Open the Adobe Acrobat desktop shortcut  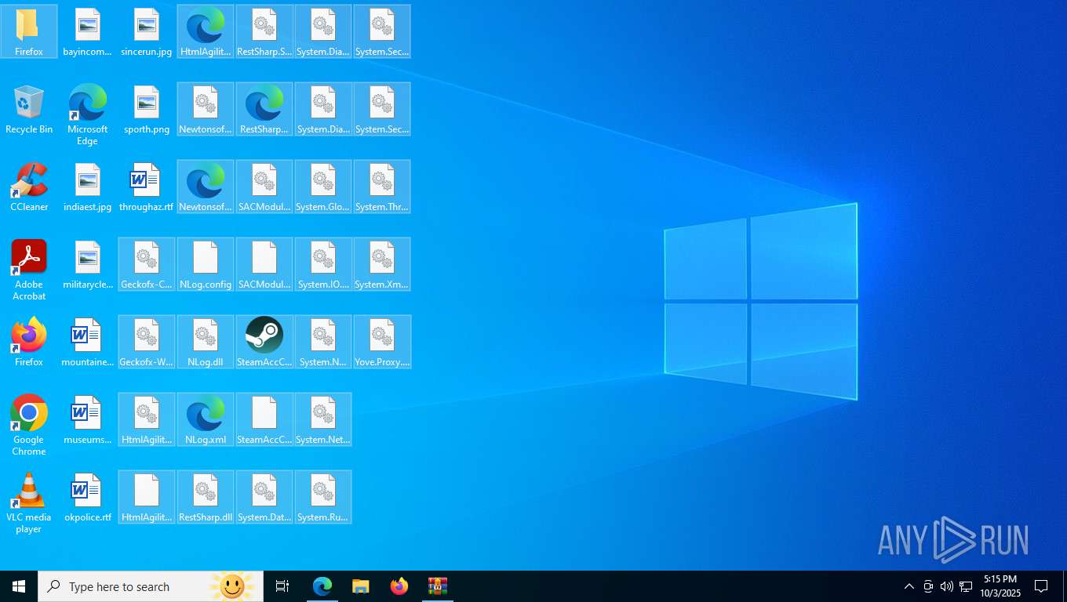tap(29, 270)
